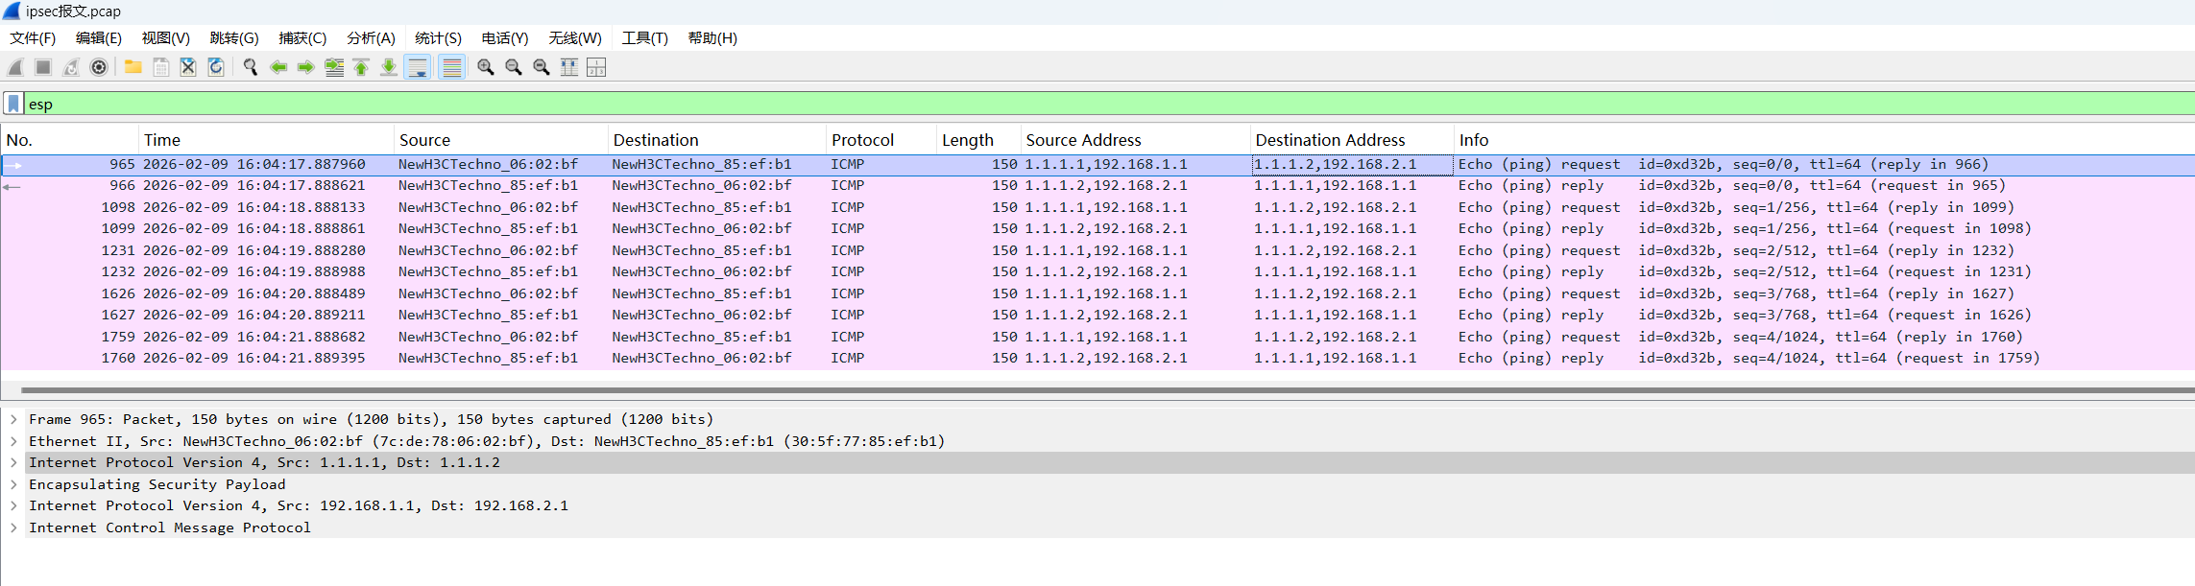Open the 分析(A) menu

[371, 38]
